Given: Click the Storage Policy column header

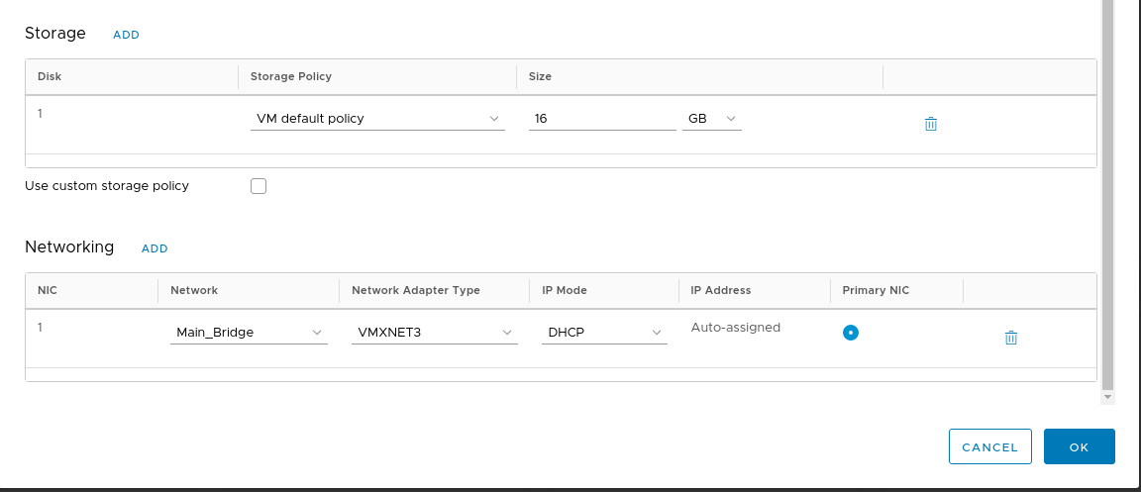Looking at the screenshot, I should click(x=291, y=76).
